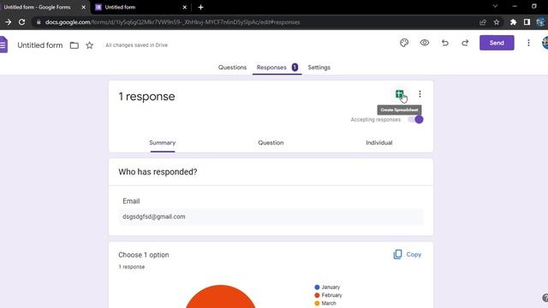Preview the form with eye icon
Viewport: 548px width, 308px height.
click(425, 43)
